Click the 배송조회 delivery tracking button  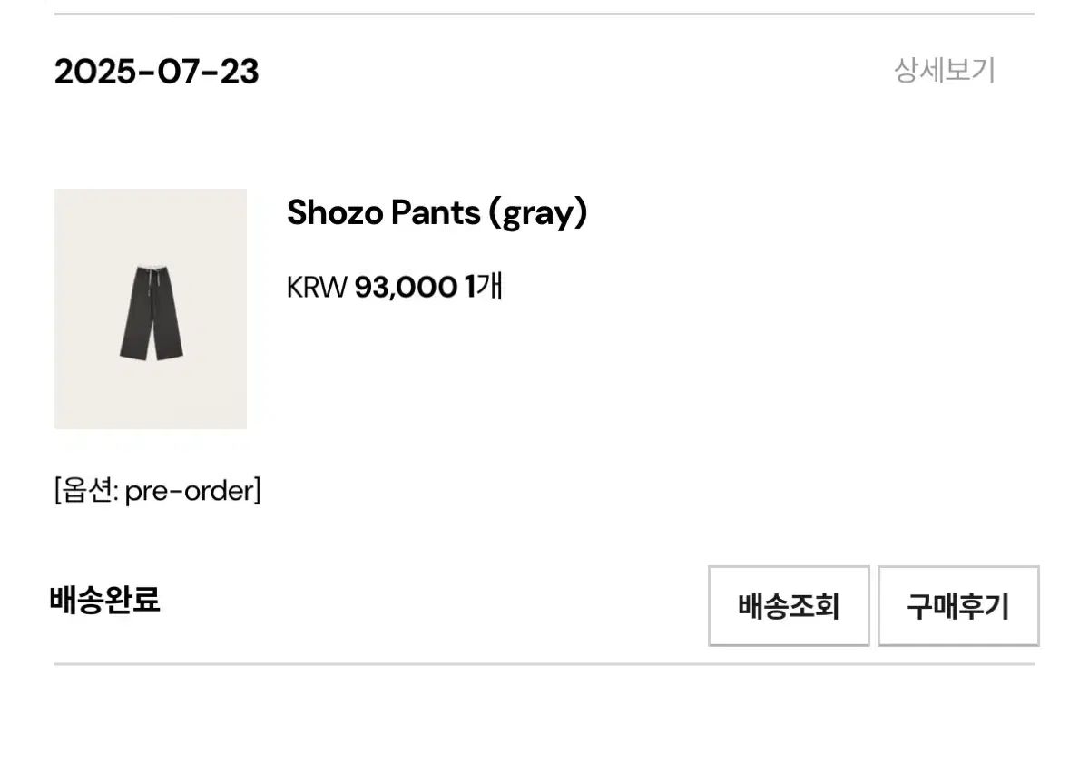[x=789, y=605]
